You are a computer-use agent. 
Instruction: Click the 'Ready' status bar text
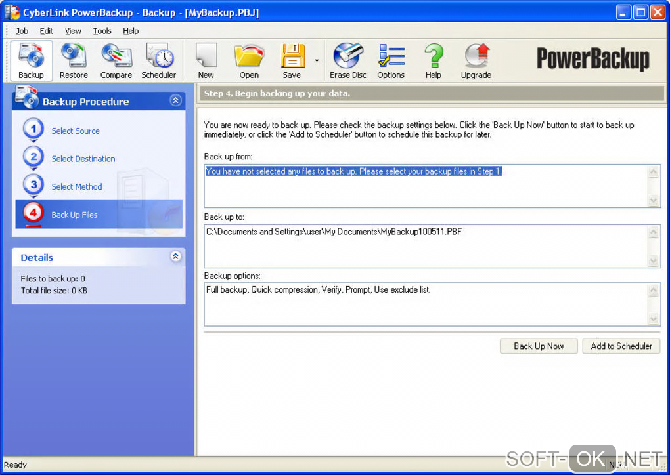(15, 465)
